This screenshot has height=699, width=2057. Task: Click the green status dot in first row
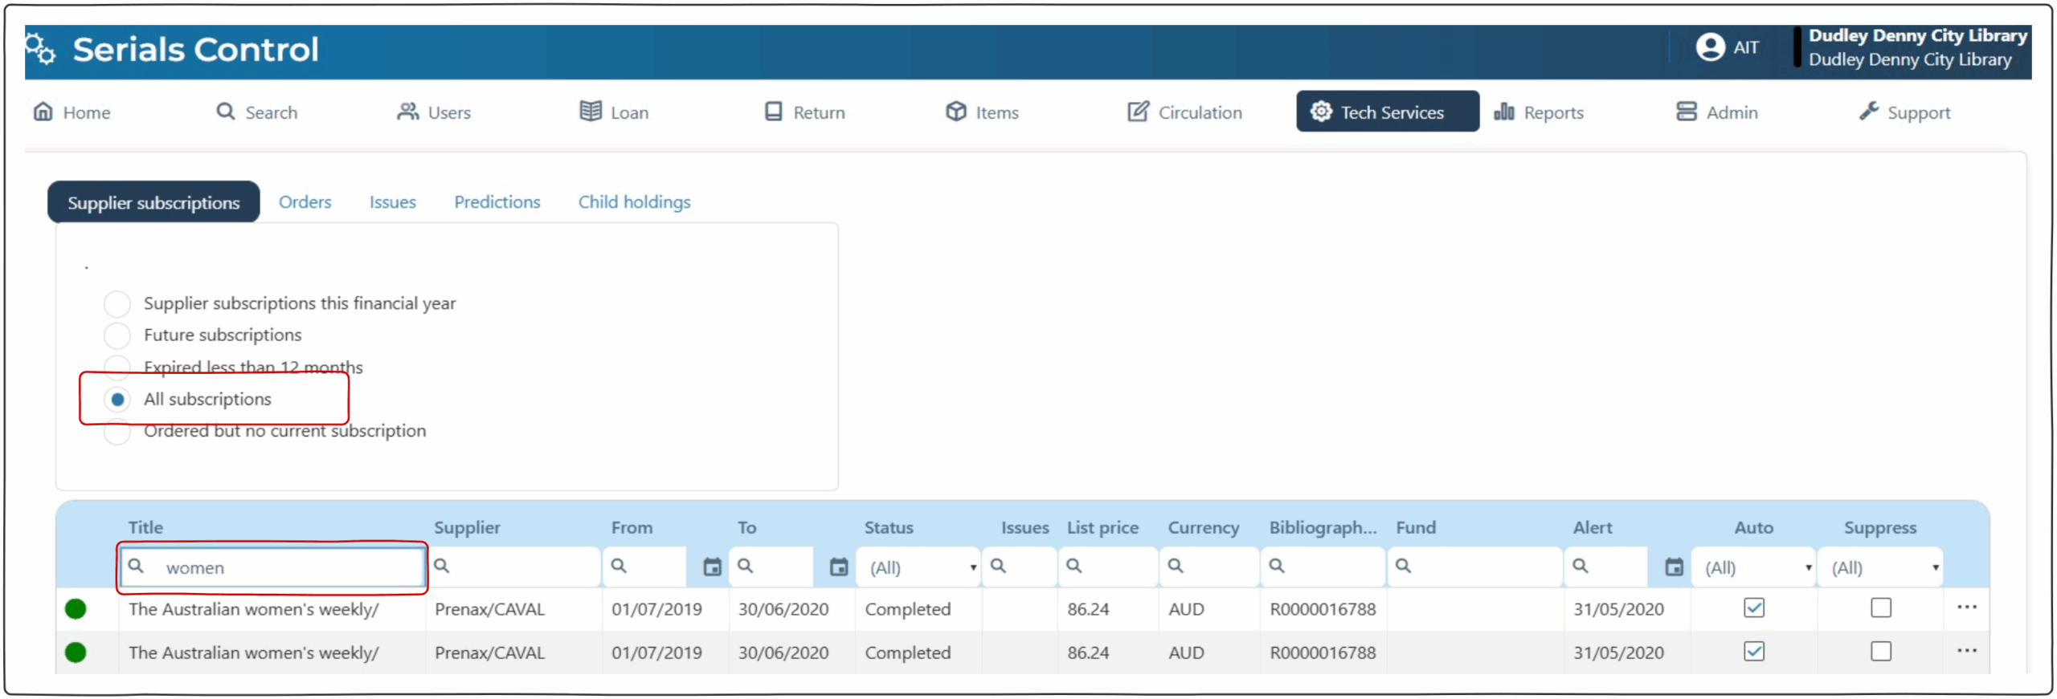point(76,609)
